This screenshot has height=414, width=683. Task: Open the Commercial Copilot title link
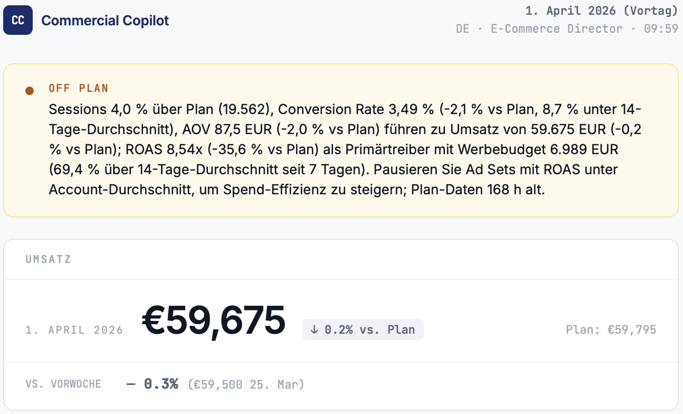click(105, 21)
